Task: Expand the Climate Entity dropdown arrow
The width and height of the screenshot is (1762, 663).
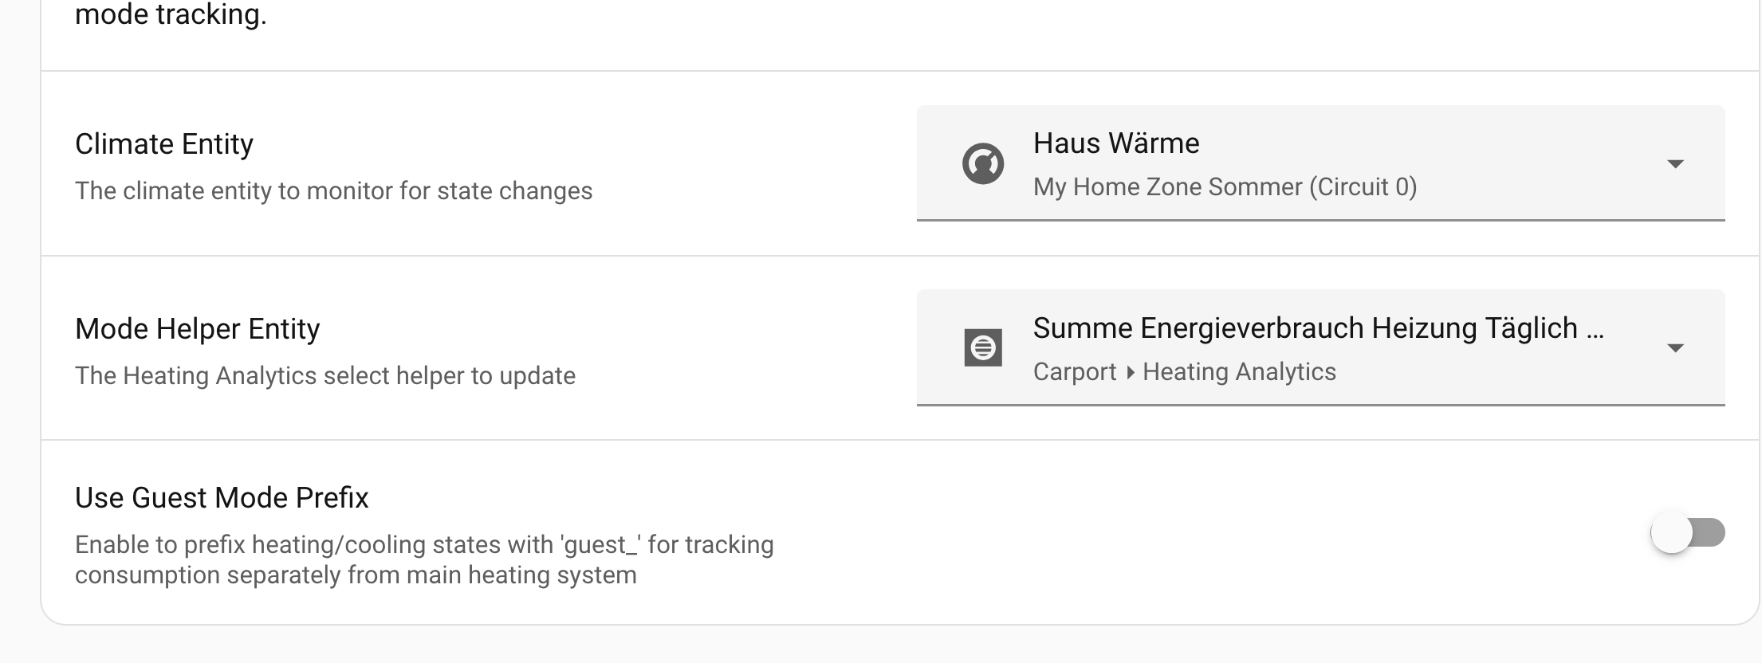Action: click(x=1675, y=164)
